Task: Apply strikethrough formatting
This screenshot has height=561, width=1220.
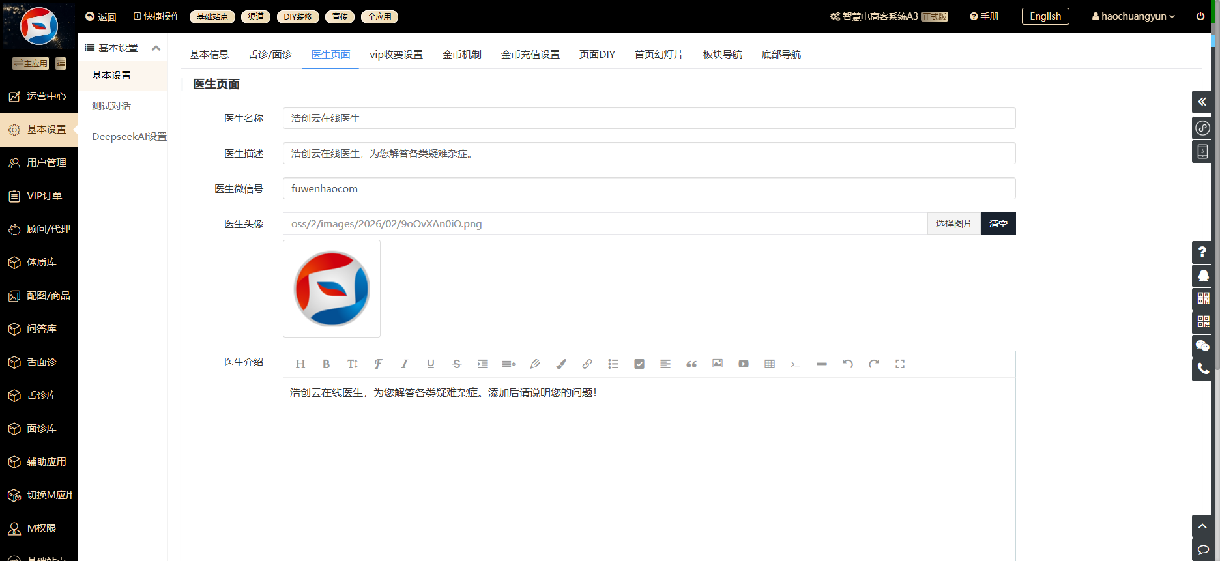Action: [x=457, y=364]
